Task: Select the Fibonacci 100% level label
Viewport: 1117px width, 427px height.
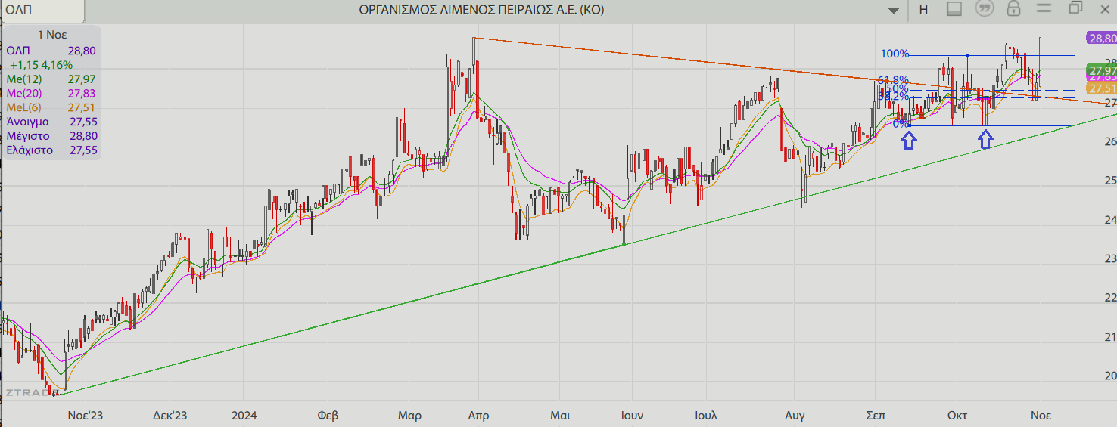Action: click(895, 54)
